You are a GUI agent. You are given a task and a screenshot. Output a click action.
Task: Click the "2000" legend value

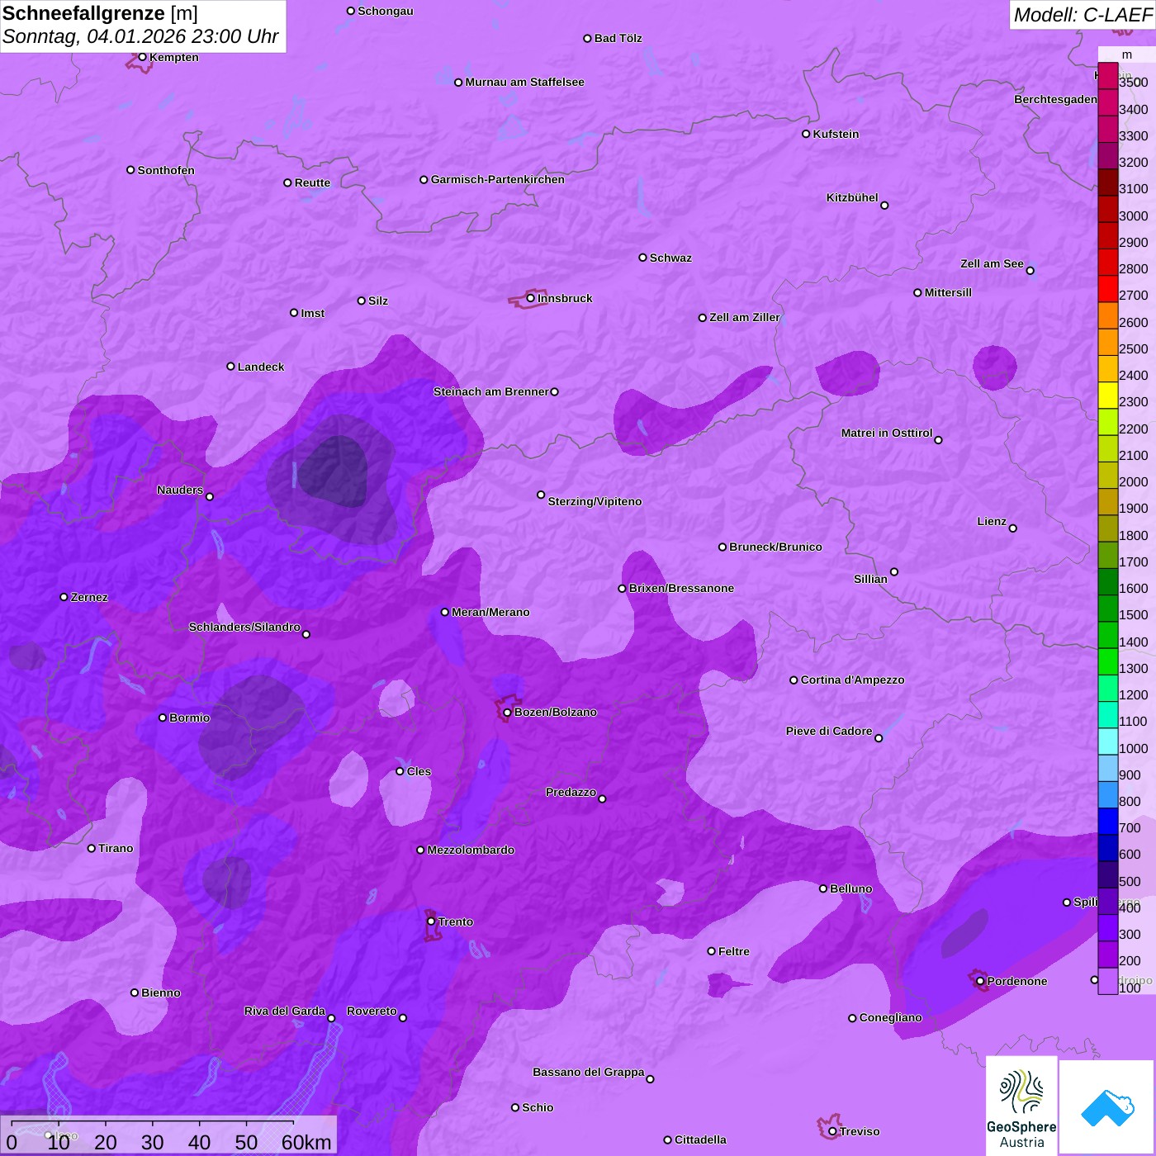click(1134, 481)
